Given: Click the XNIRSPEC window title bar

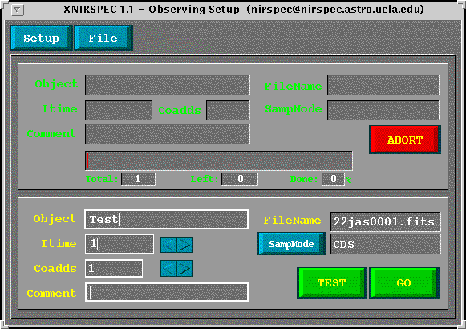Looking at the screenshot, I should pos(244,10).
